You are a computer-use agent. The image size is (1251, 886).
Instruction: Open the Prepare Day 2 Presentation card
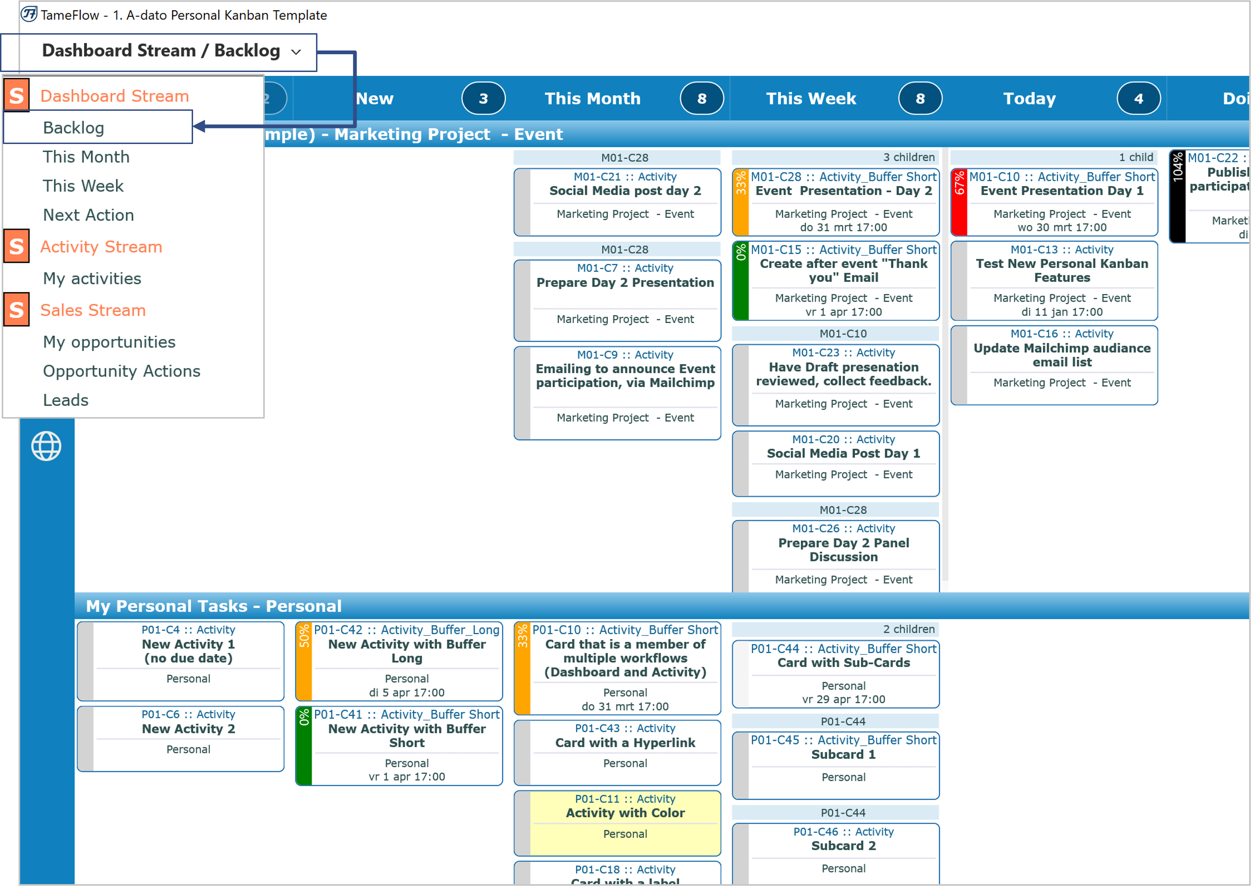[x=618, y=301]
